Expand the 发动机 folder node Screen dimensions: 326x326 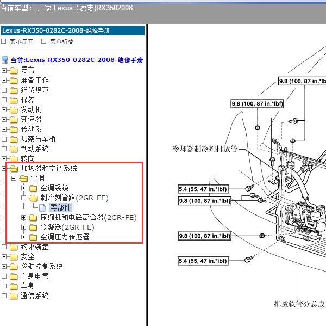tap(4, 109)
